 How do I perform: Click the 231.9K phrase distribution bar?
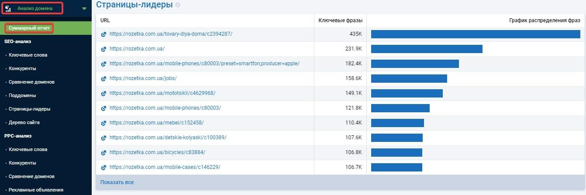(x=427, y=49)
